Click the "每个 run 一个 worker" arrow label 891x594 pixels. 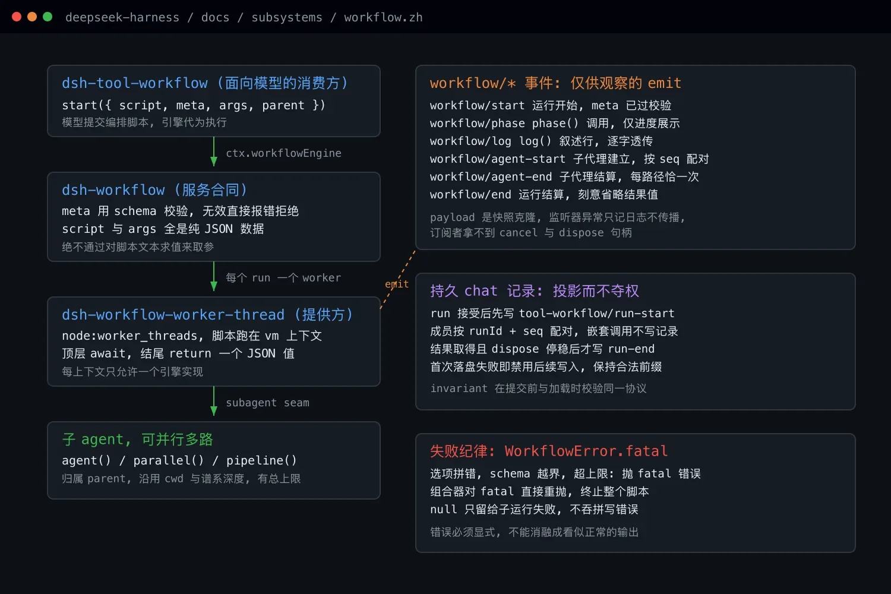pos(283,278)
